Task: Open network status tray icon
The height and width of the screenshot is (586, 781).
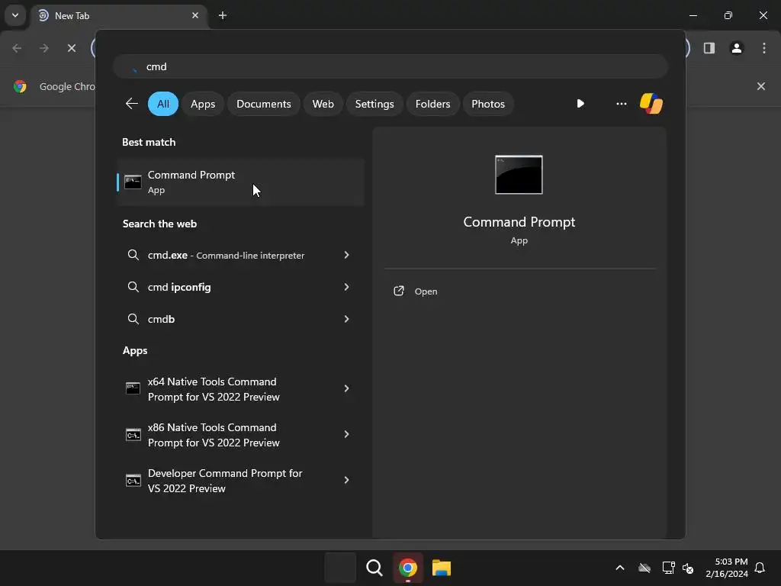Action: [x=668, y=568]
